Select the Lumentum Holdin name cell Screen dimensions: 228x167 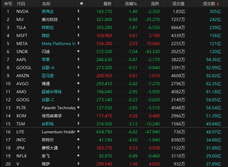(x=58, y=132)
